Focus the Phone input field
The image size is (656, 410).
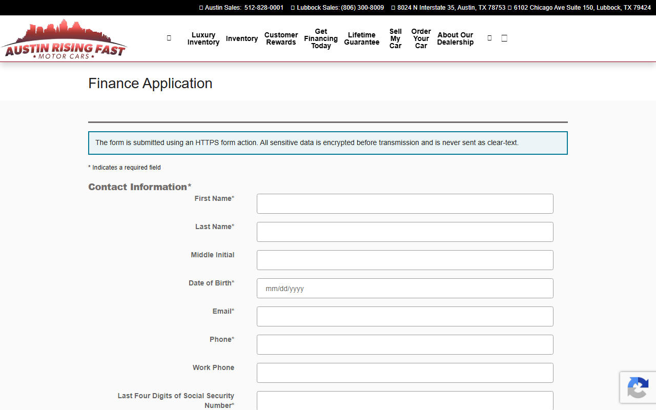tap(405, 344)
